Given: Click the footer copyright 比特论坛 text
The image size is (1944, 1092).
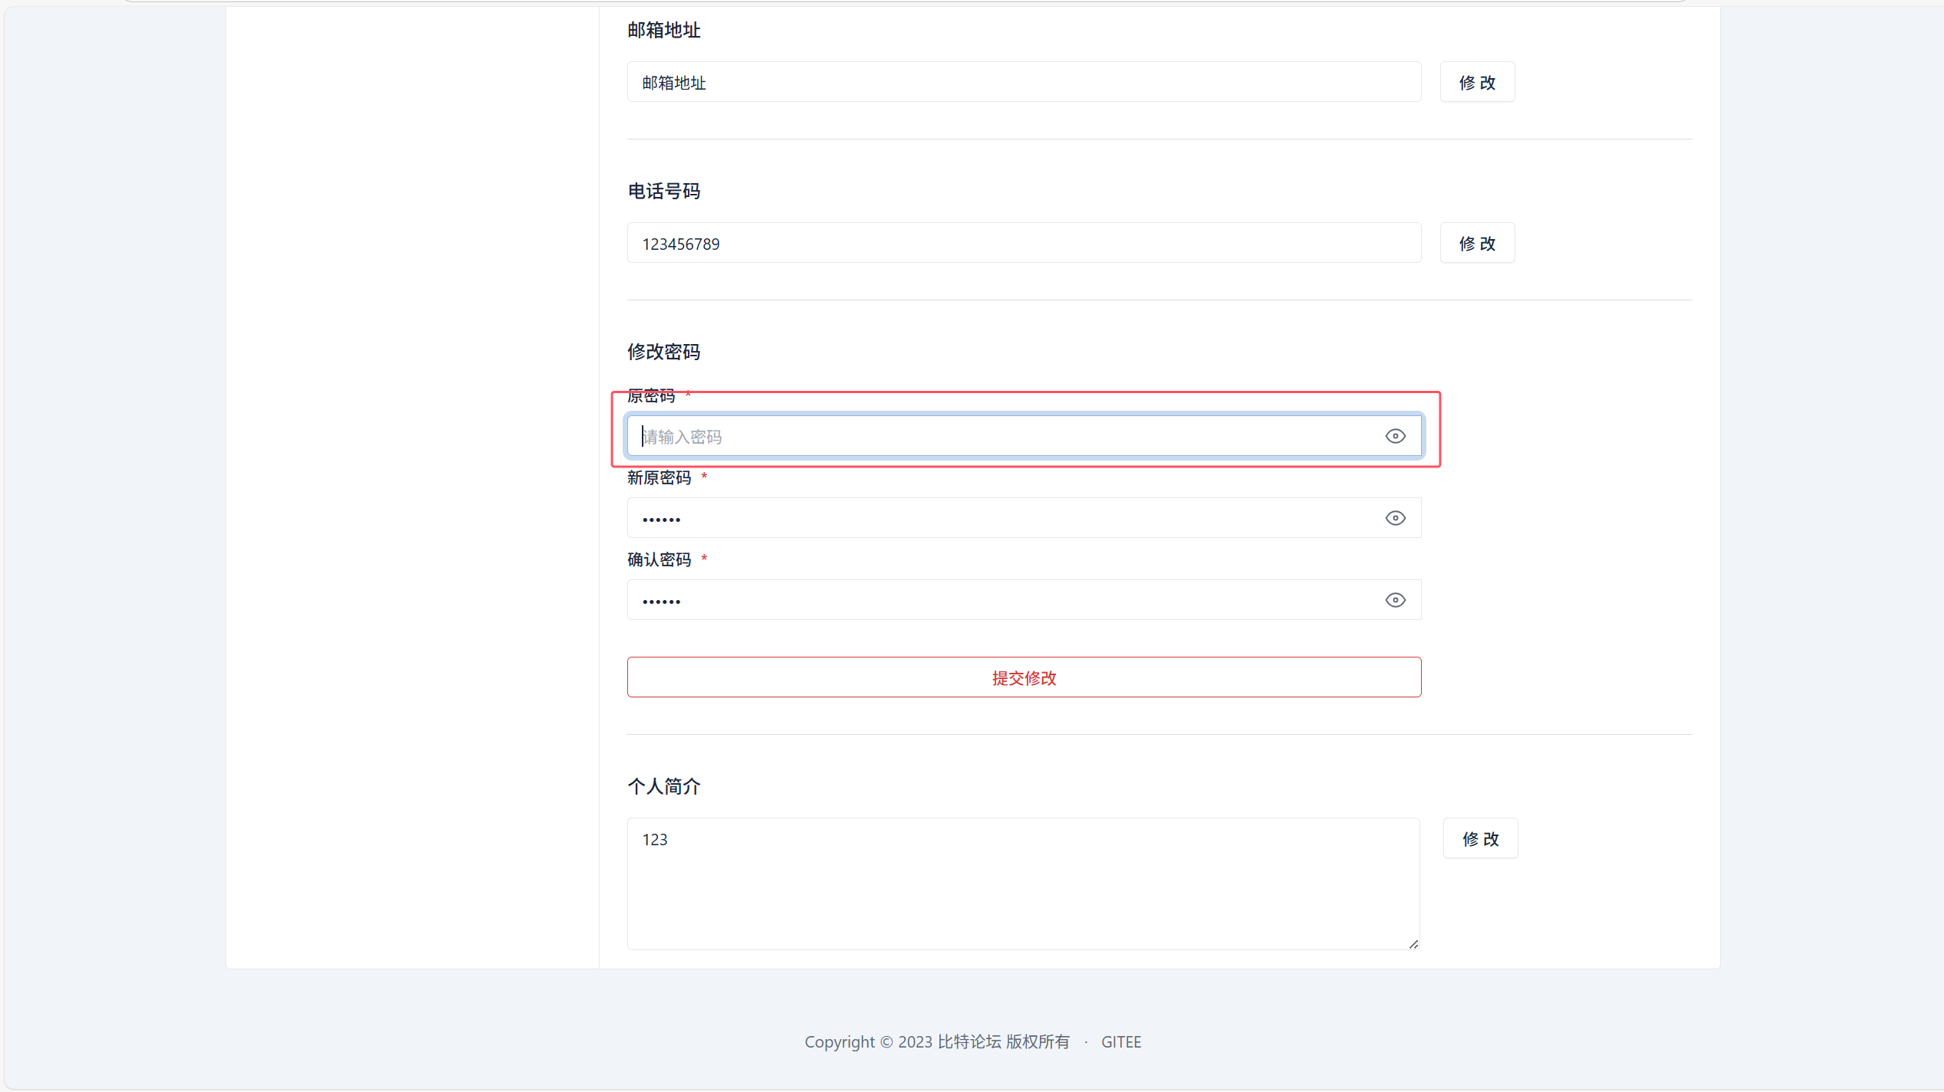Looking at the screenshot, I should [969, 1041].
